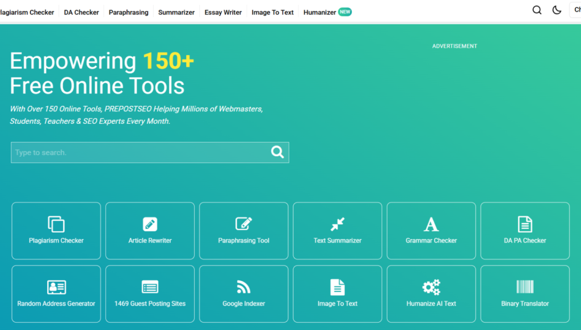This screenshot has height=330, width=581.
Task: Click the magnifier icon in the top navigation bar
Action: tap(537, 10)
